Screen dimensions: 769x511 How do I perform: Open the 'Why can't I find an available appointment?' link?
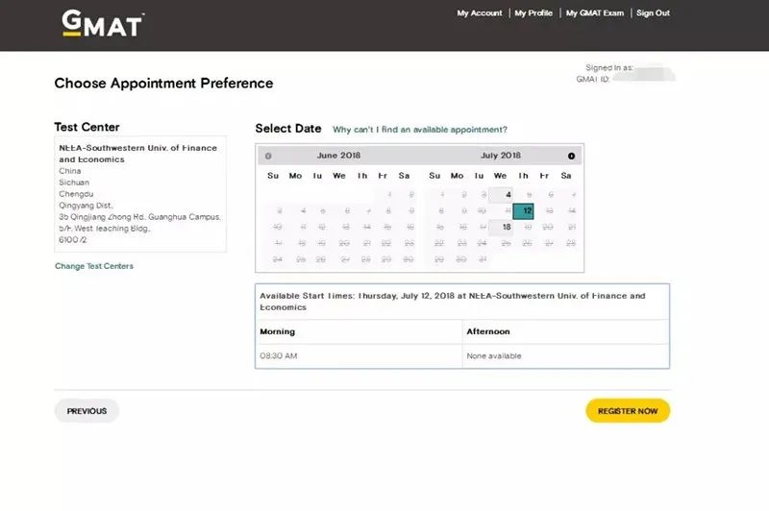pyautogui.click(x=420, y=130)
